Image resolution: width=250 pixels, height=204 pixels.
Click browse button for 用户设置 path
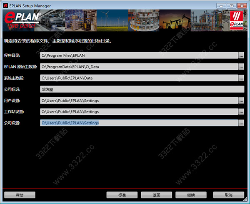(241, 101)
